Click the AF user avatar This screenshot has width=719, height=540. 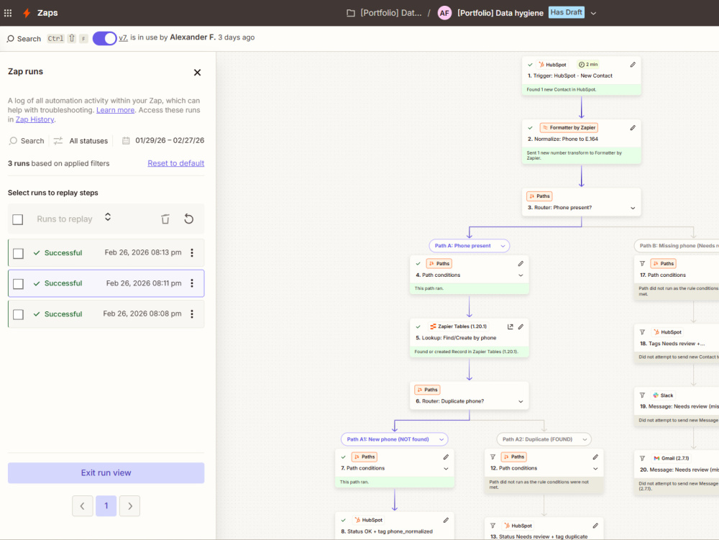(444, 13)
